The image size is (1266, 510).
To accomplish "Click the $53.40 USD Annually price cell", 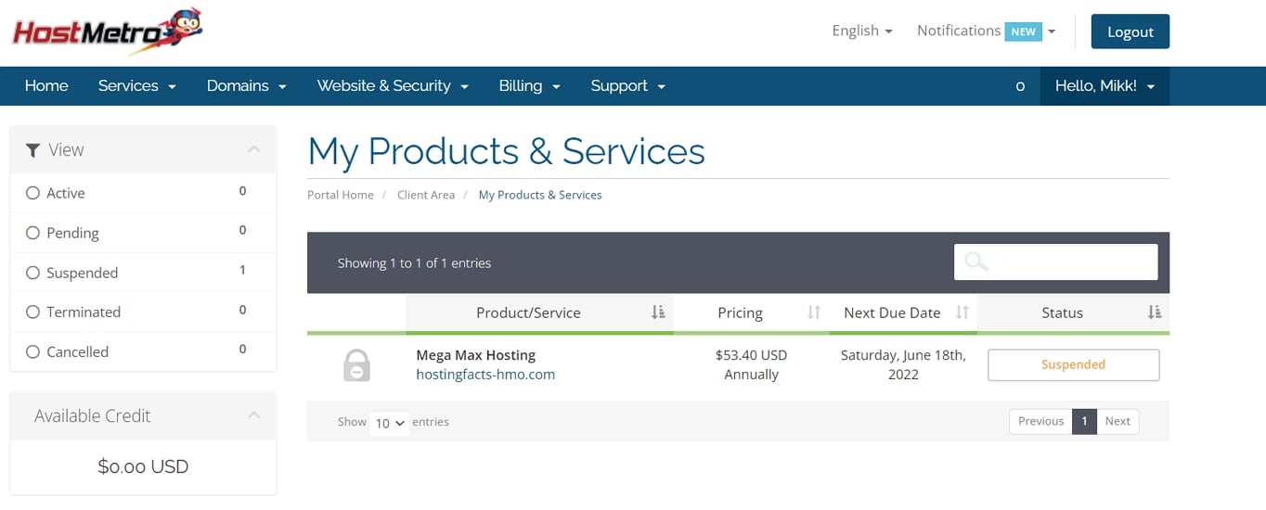I will pyautogui.click(x=751, y=365).
